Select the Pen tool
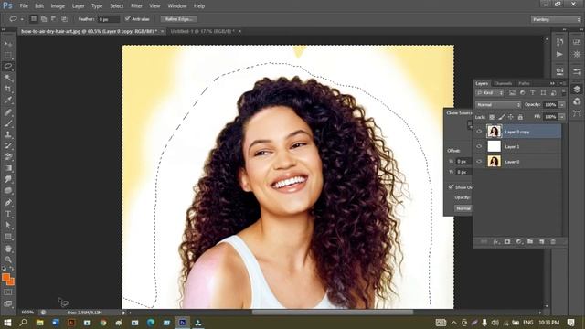 [8, 203]
